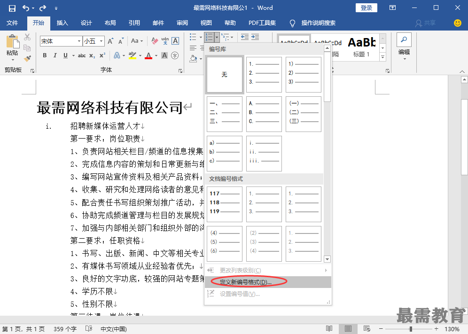Select 定义新编号格式(D)... menu item
Viewport: 468px width, 334px height.
coord(268,282)
